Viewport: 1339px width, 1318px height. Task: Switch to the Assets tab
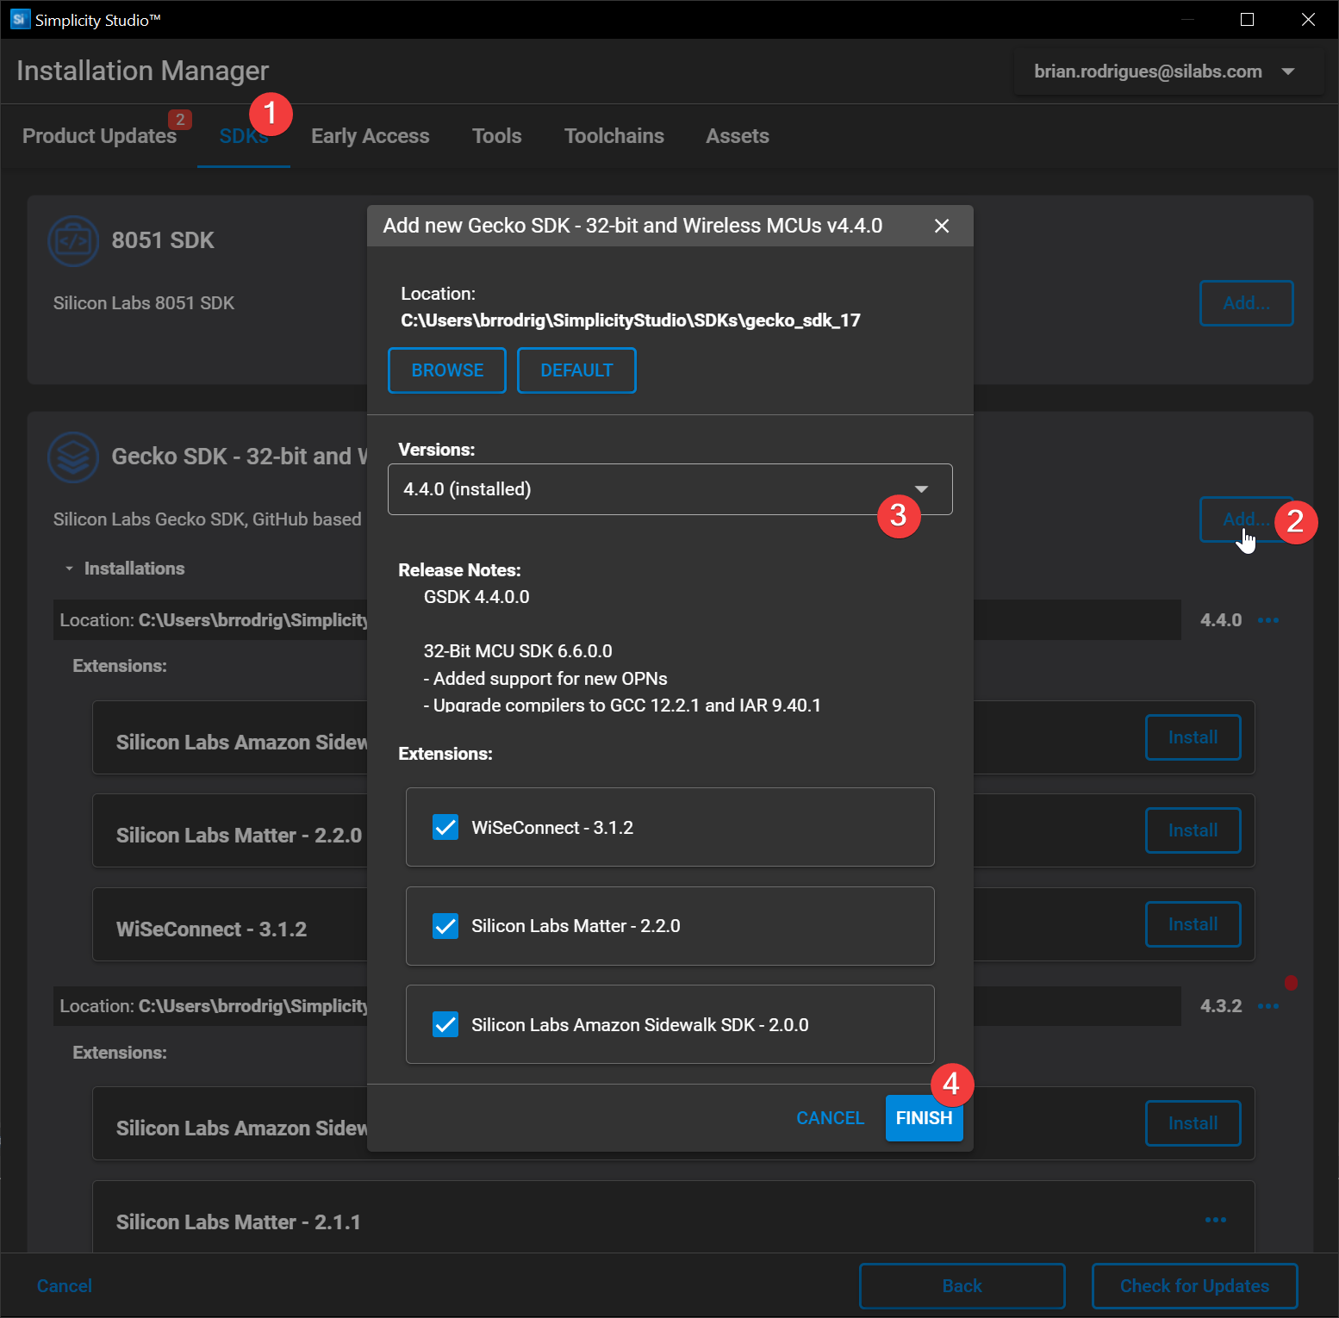coord(738,136)
